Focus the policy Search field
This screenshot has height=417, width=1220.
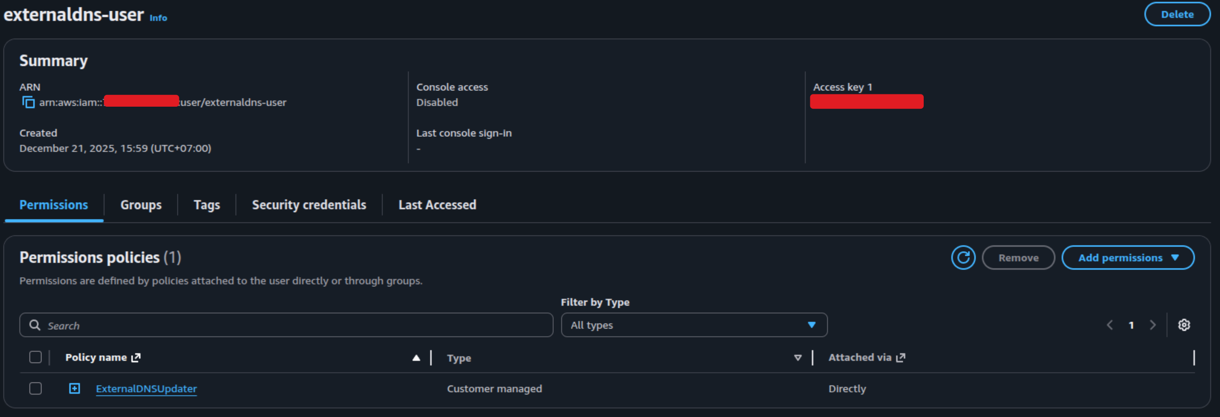tap(286, 325)
